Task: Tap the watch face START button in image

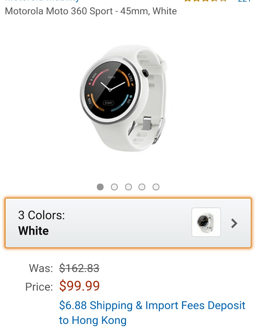Action: (108, 103)
